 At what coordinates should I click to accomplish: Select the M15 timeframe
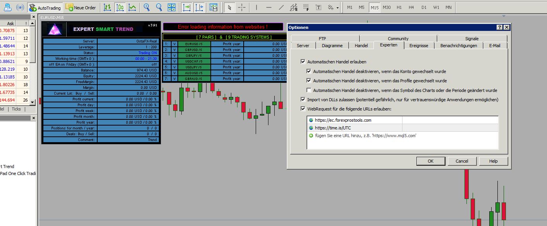[x=374, y=7]
